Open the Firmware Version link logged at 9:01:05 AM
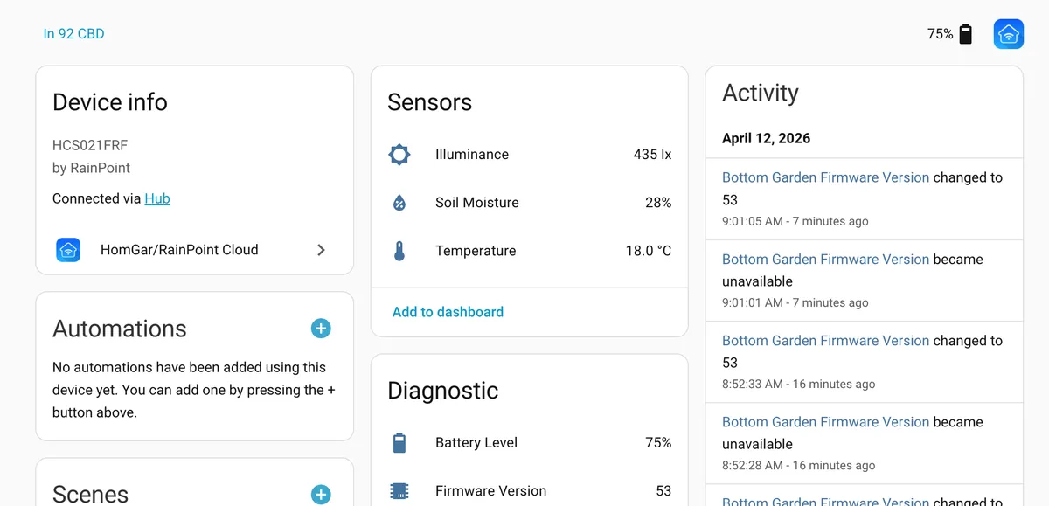This screenshot has height=506, width=1049. (825, 177)
